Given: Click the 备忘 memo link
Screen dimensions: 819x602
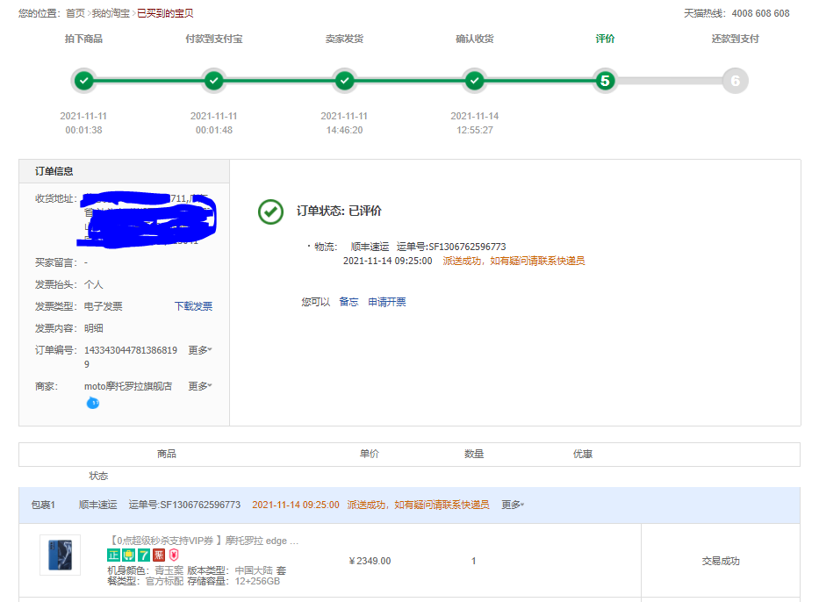Looking at the screenshot, I should pyautogui.click(x=348, y=302).
